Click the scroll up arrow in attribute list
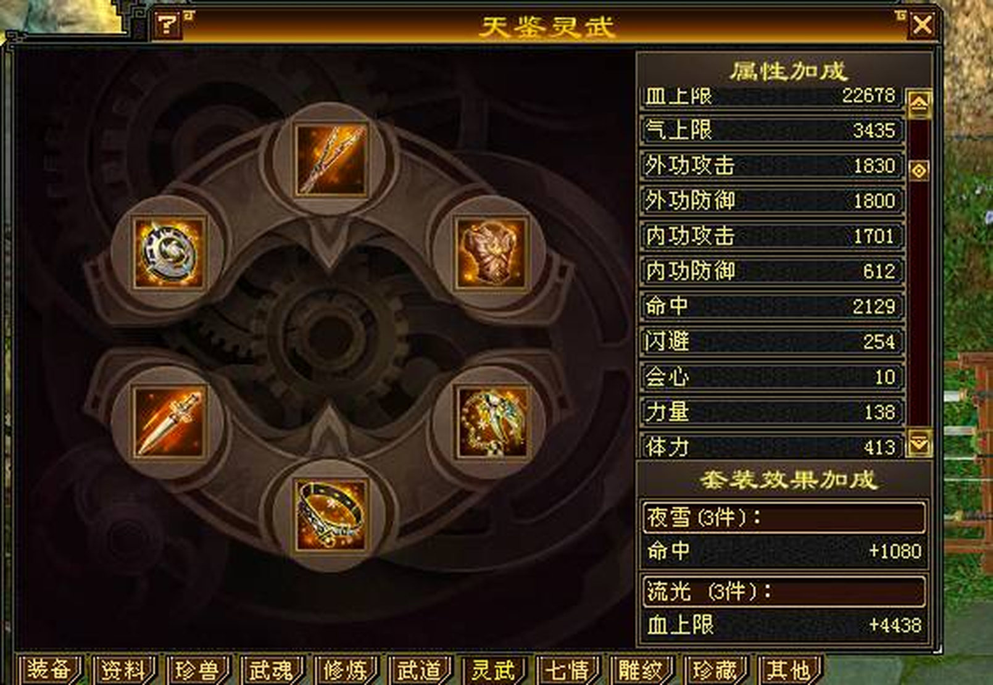The width and height of the screenshot is (993, 685). [919, 103]
